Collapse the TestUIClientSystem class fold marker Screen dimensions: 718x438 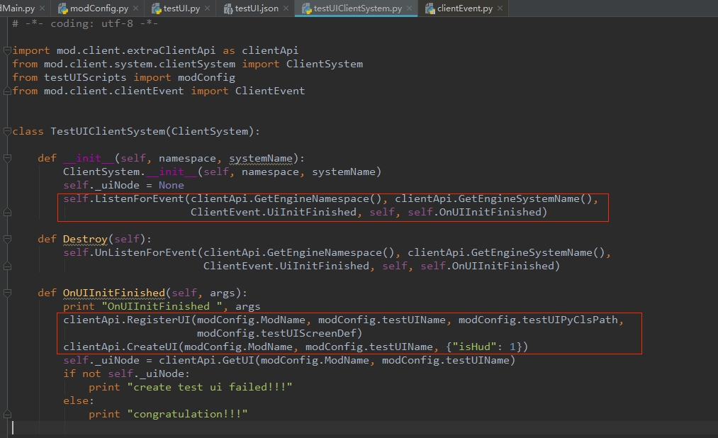[7, 131]
